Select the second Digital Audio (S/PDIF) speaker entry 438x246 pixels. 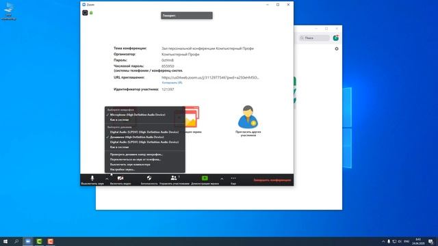[145, 142]
